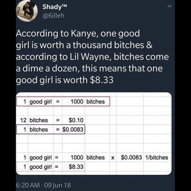
Task: Select the top 'good girl' cell
Action: pos(41,102)
